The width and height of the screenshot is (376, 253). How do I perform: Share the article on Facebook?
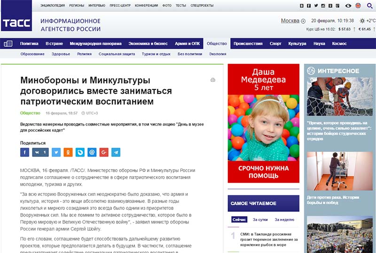24,152
